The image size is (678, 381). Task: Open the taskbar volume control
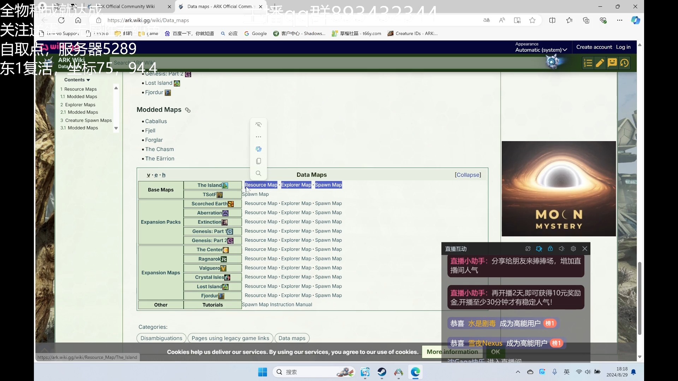588,372
